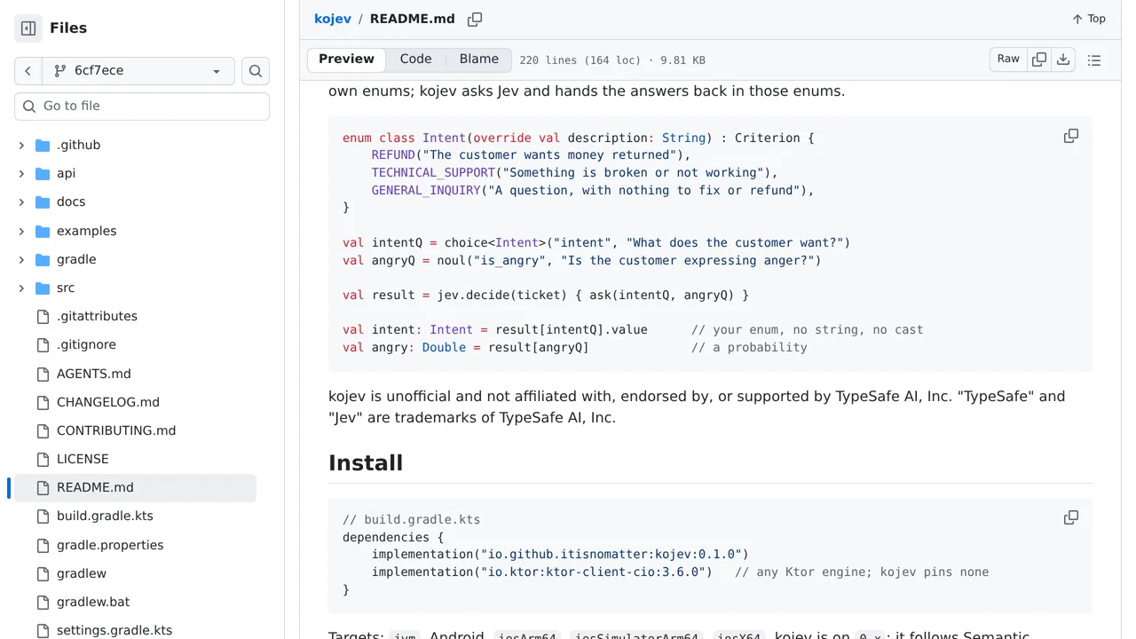1136x639 pixels.
Task: Expand the docs folder chevron
Action: click(21, 202)
